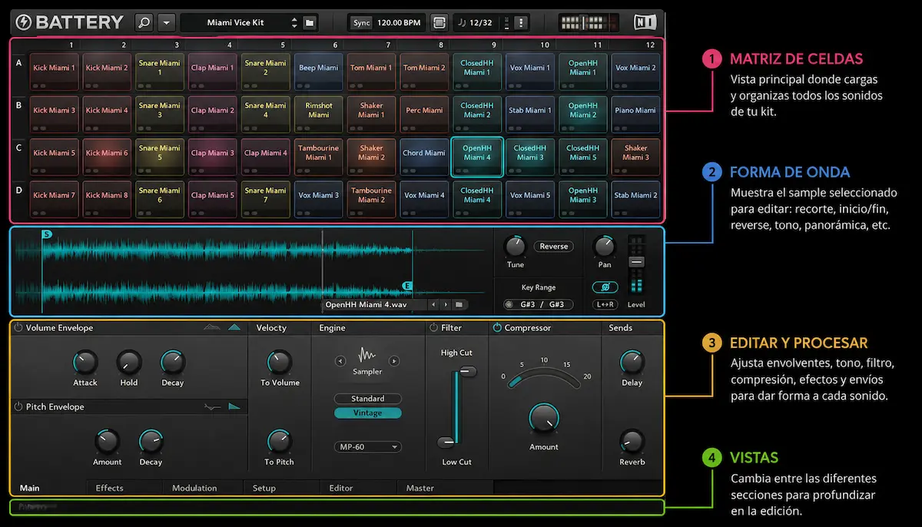Select the Vintage engine mode

(368, 413)
